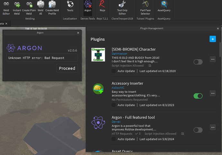Click Last updated on 6/18/2020 text
This screenshot has width=222, height=155.
158,71
